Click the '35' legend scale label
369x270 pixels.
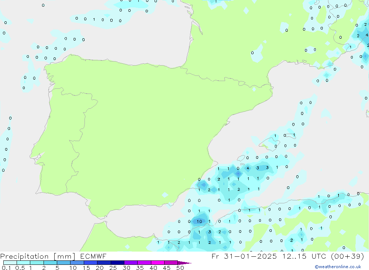pos(140,268)
